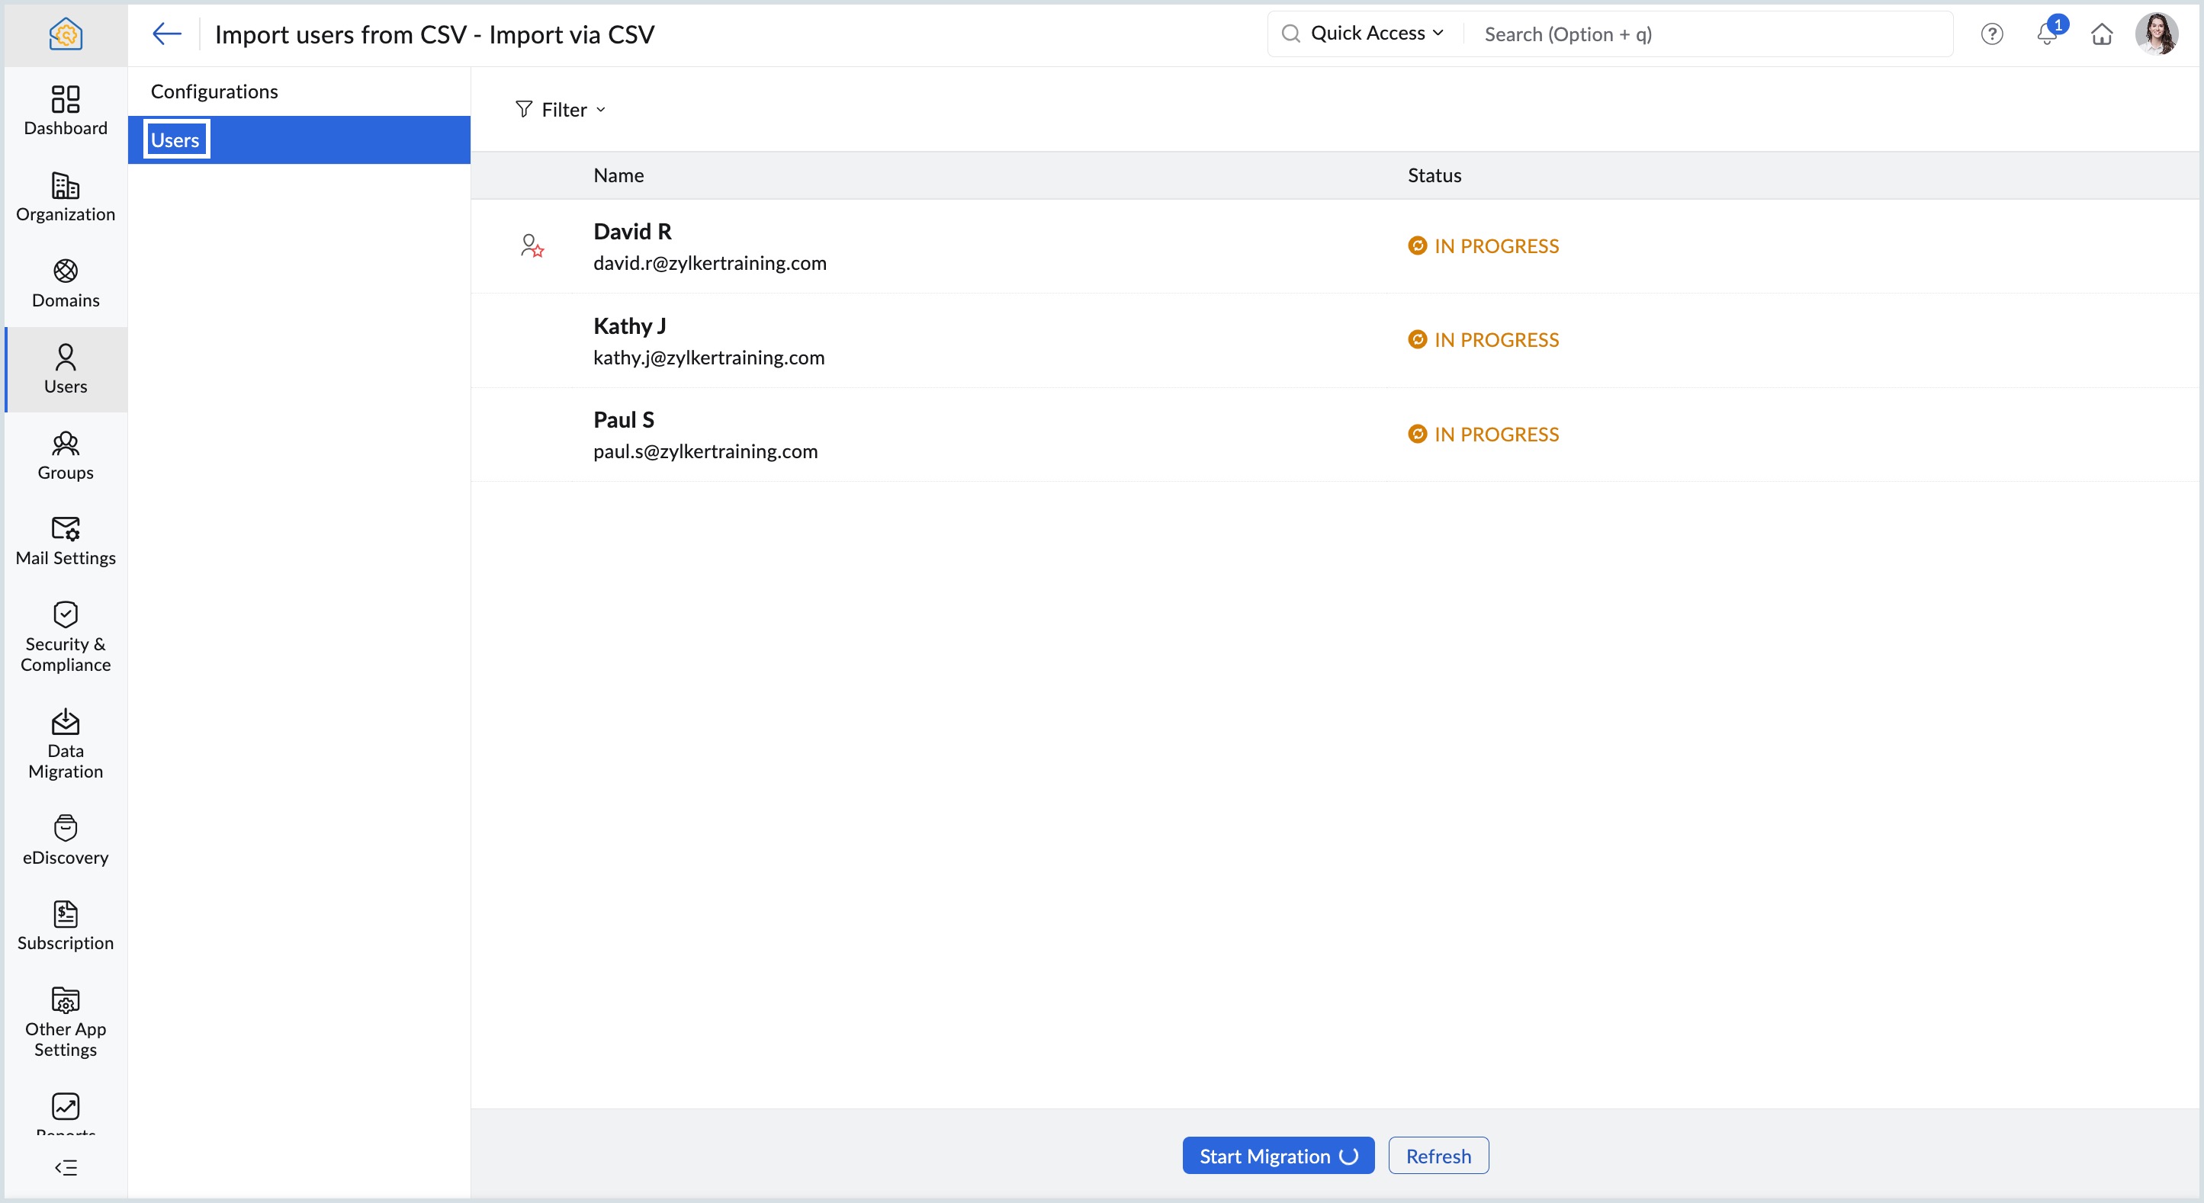
Task: Open Groups in the sidebar
Action: tap(65, 455)
